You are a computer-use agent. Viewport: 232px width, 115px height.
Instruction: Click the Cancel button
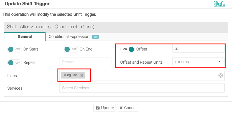pos(128,108)
